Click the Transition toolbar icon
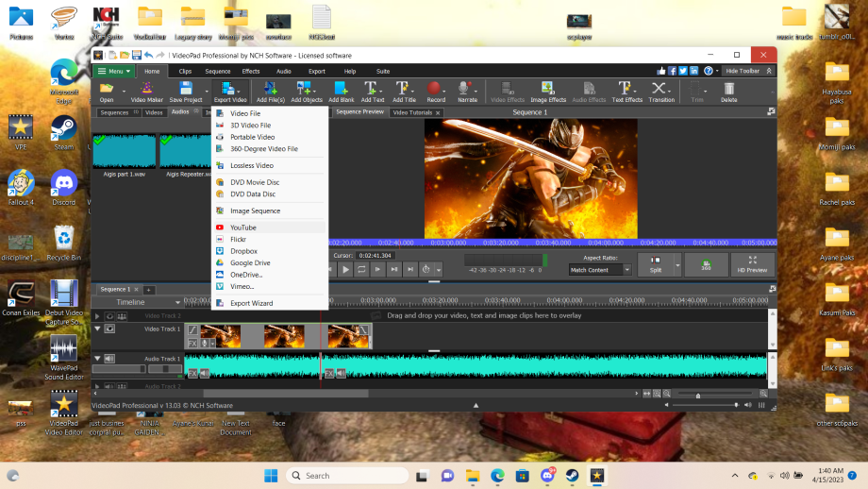The image size is (868, 489). (661, 92)
